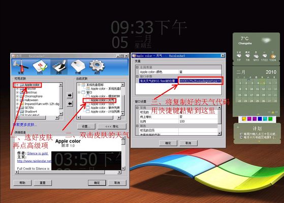284x203 pixels.
Task: Click the 获取更多皮肤 link
Action: 25,125
